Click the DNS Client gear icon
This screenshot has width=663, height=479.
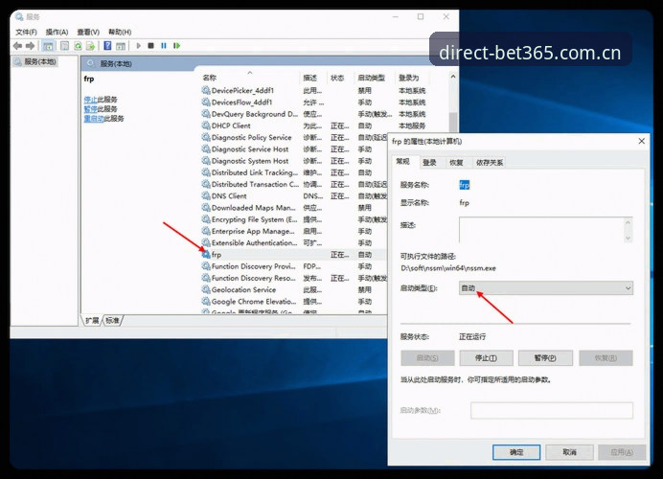pos(206,195)
